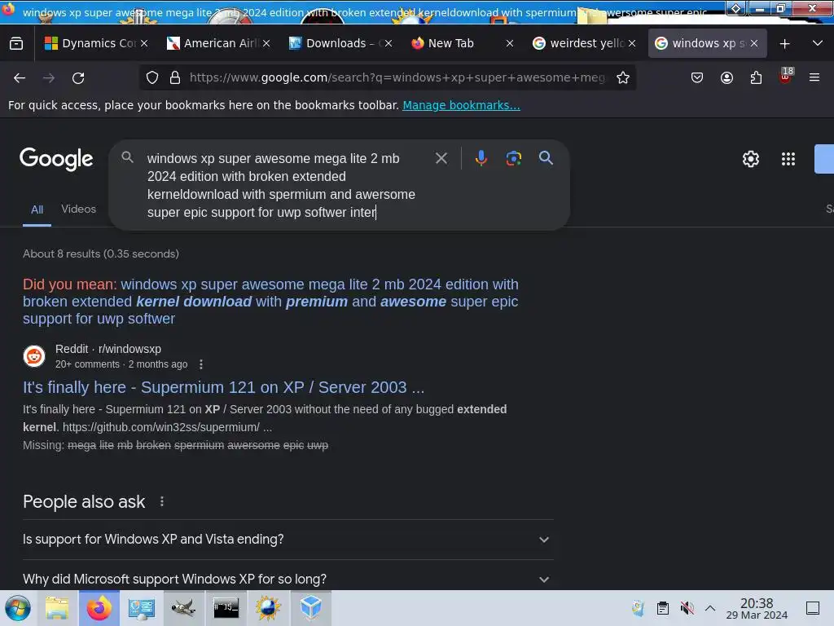Go back to previous page
The height and width of the screenshot is (626, 834).
pos(20,77)
